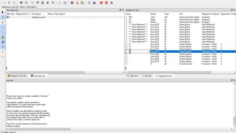Click the dark red square toolbar icon

click(x=72, y=3)
